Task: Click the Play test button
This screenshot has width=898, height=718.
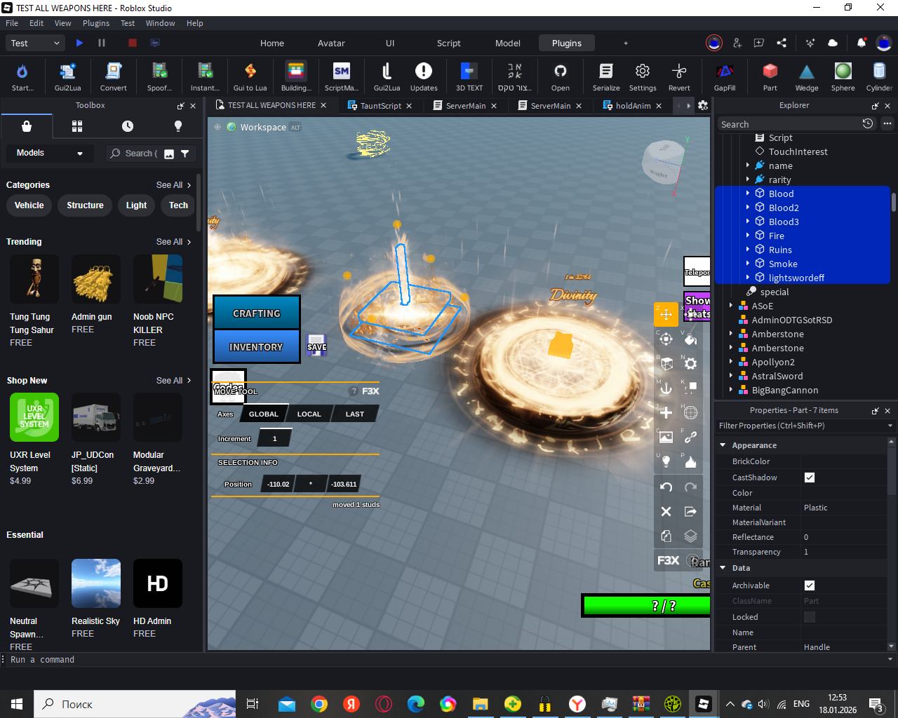Action: point(79,43)
